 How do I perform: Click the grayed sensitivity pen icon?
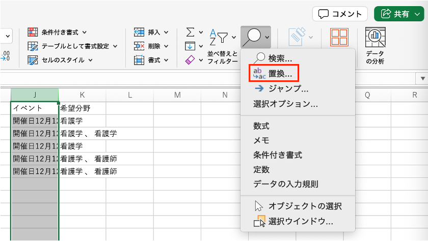coord(297,36)
